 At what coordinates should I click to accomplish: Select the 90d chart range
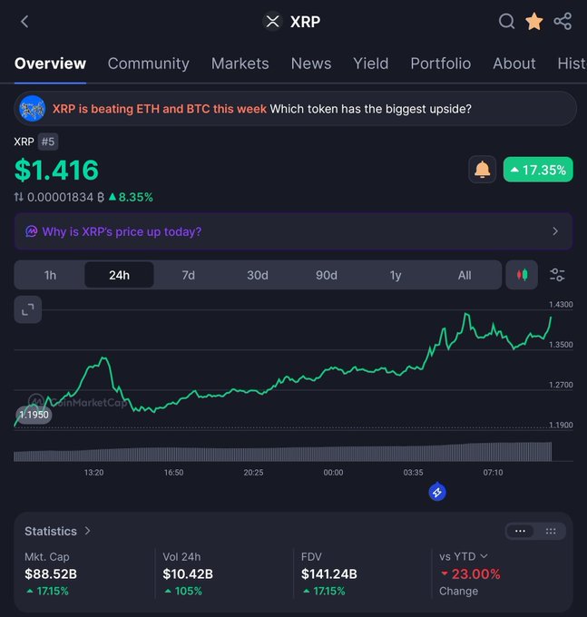pos(327,275)
